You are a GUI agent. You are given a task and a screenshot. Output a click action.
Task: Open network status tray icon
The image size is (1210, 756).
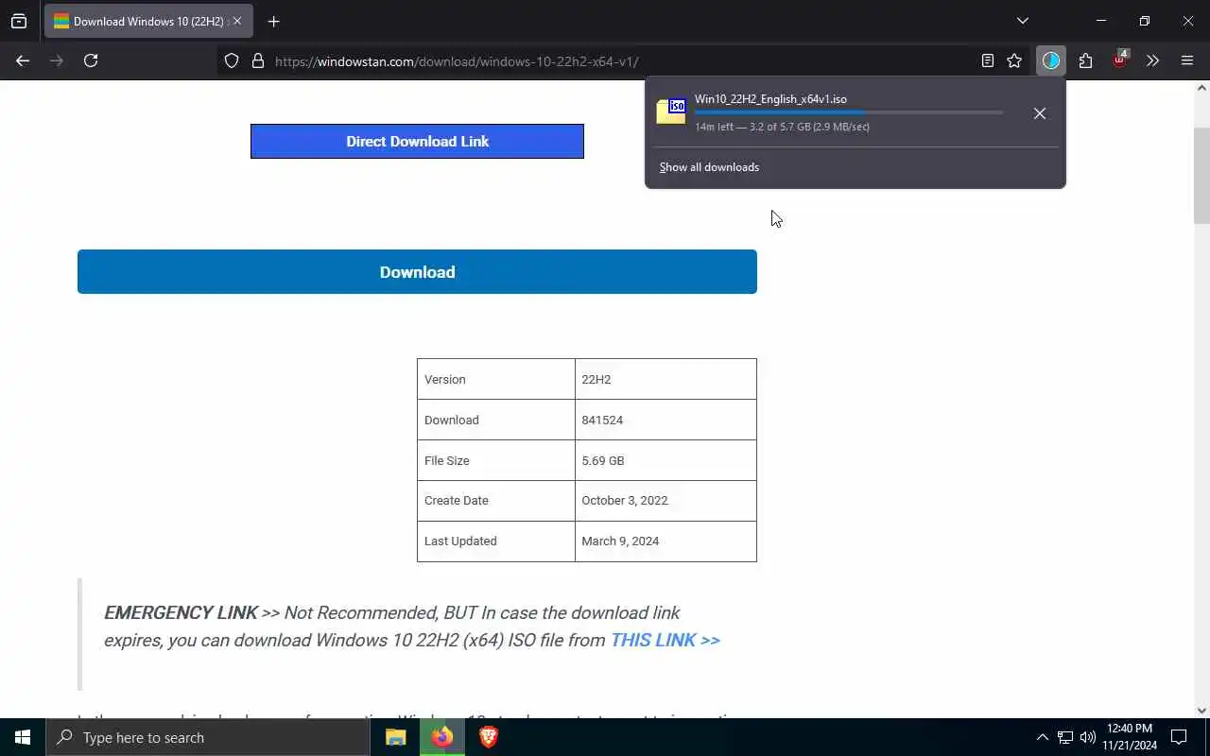[1065, 737]
